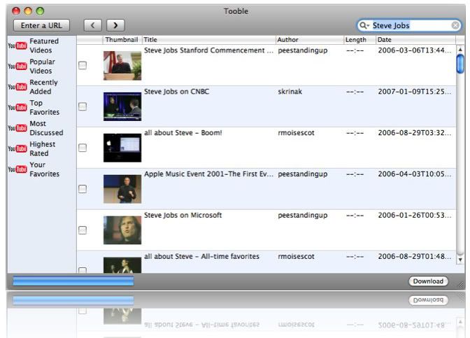470x338 pixels.
Task: Click the all about Steve Boom thumbnail
Action: (122, 148)
